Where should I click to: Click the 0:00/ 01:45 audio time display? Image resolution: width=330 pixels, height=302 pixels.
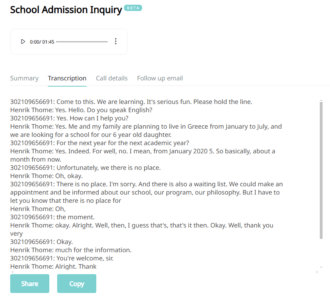(x=42, y=42)
